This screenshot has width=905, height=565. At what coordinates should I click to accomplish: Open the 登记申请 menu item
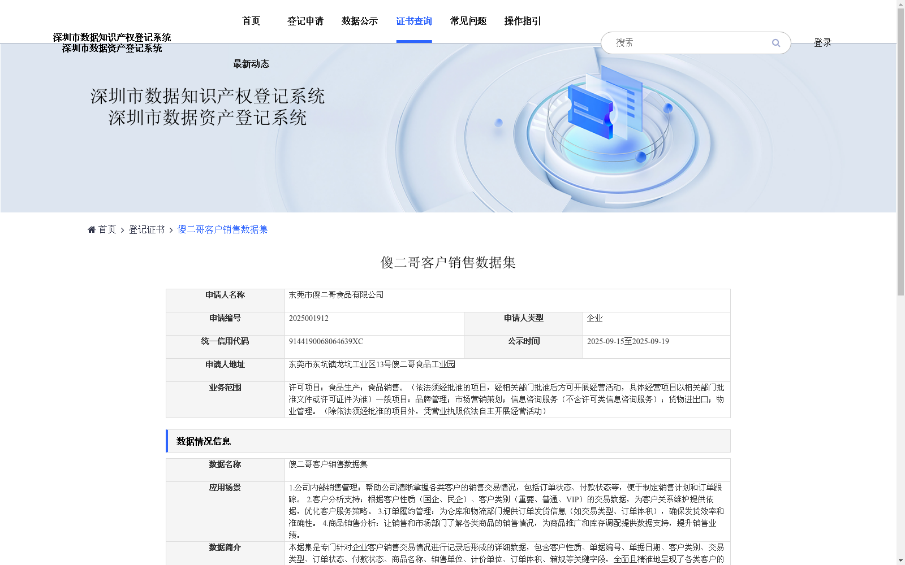tap(305, 21)
